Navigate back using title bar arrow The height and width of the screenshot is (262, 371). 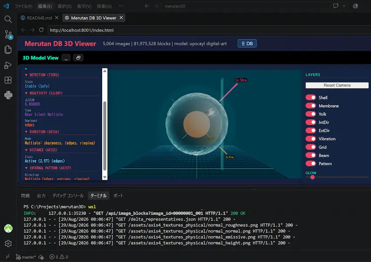[x=147, y=6]
